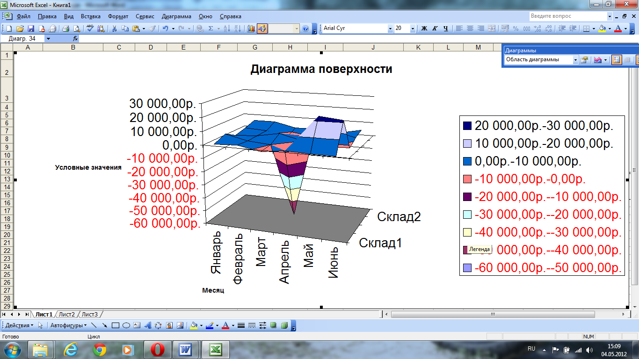This screenshot has height=359, width=639.
Task: Expand the Undo history dropdown arrow
Action: (173, 29)
